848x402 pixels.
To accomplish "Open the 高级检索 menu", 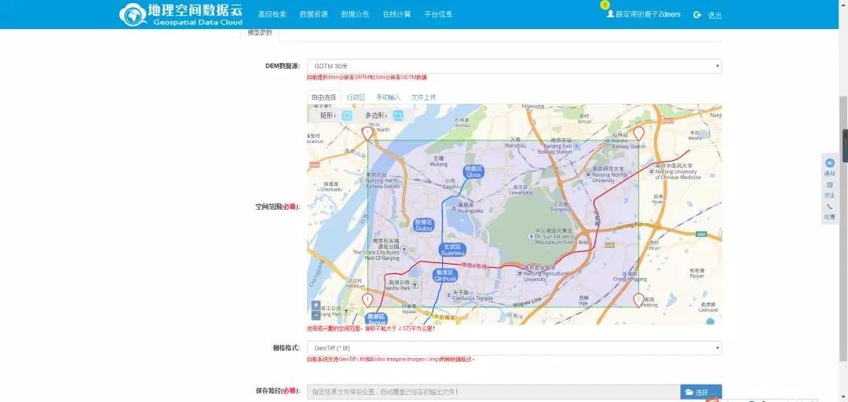I will pos(272,15).
